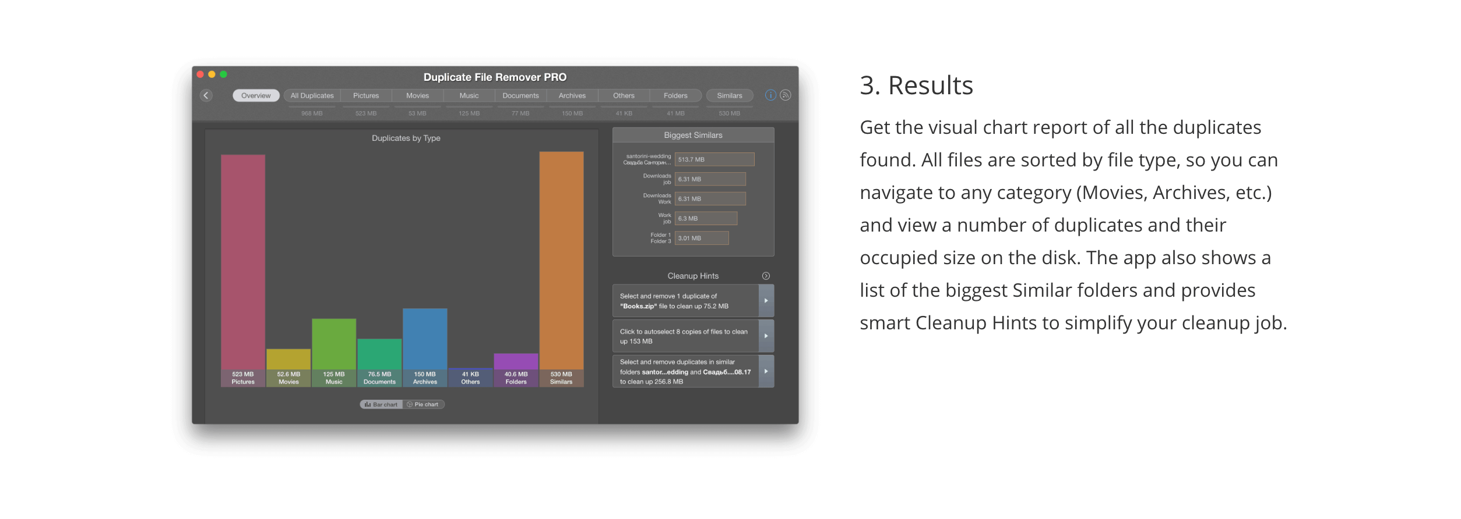Click the Duplicates by Type title
1461x519 pixels.
click(406, 138)
